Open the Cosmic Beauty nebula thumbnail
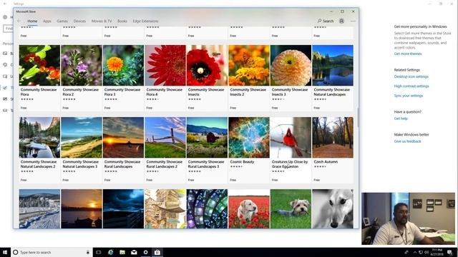The width and height of the screenshot is (458, 257). 249,138
